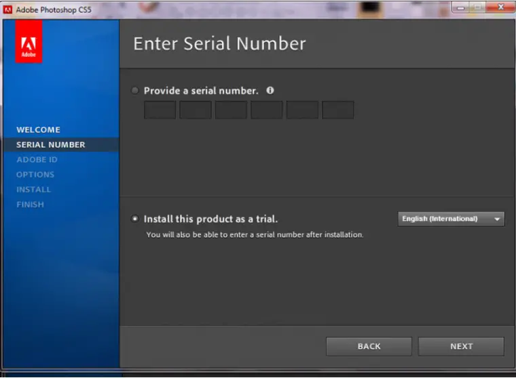Click text 'You will also be able to enter a serial number after installation.'
This screenshot has width=516, height=378.
[x=255, y=235]
